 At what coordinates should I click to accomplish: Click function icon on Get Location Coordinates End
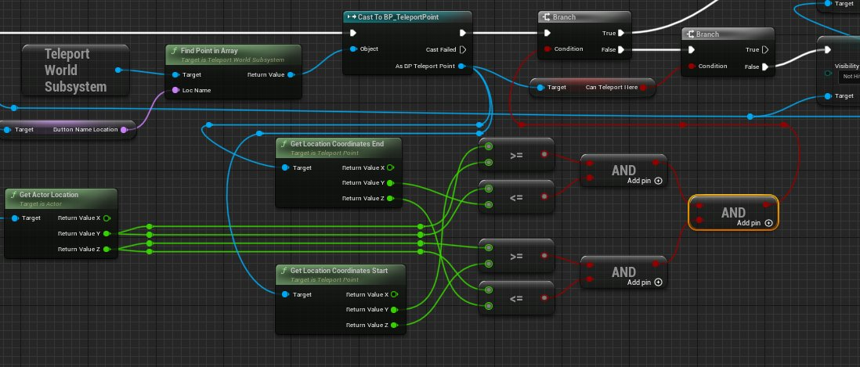[x=284, y=144]
